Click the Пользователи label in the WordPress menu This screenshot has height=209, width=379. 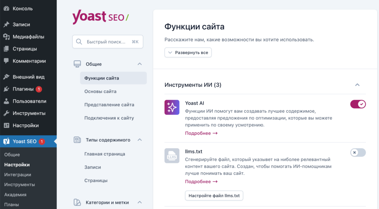pos(30,101)
